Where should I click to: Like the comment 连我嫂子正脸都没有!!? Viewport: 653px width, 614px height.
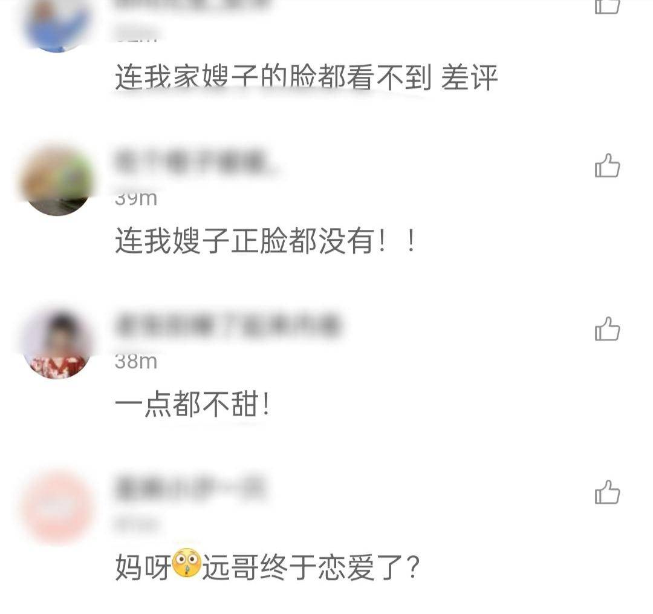pos(607,166)
